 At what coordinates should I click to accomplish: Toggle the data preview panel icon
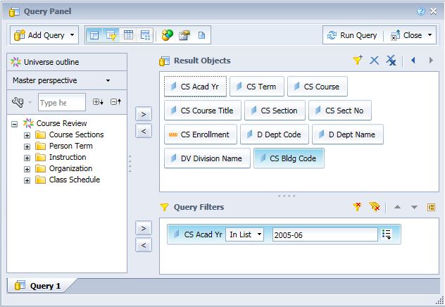coord(128,35)
